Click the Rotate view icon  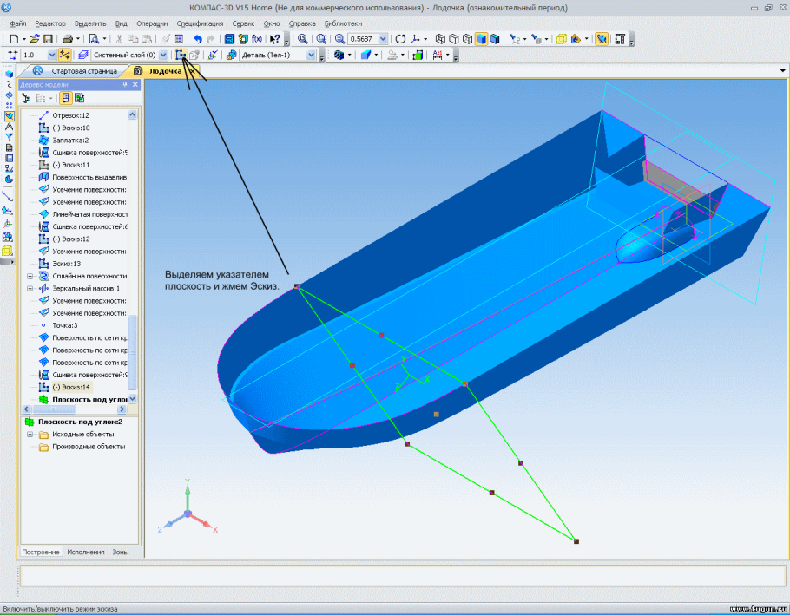tap(400, 39)
